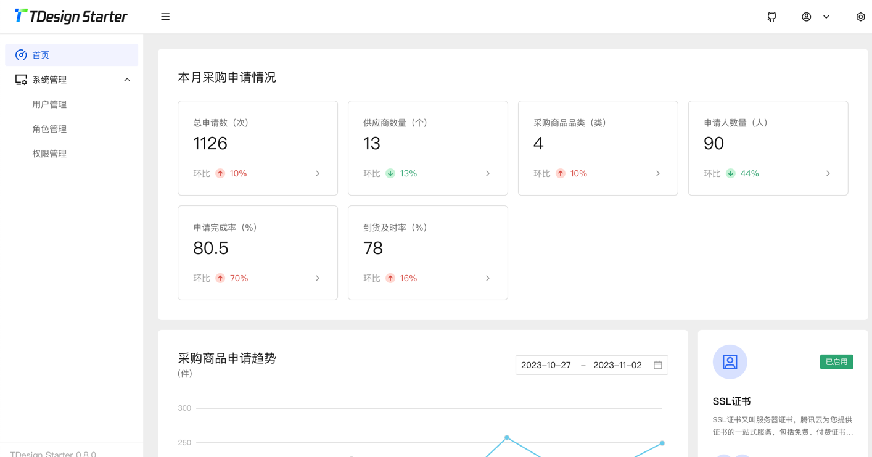The image size is (872, 457).
Task: Click the 采购商品申请趋势 chart title
Action: 227,358
